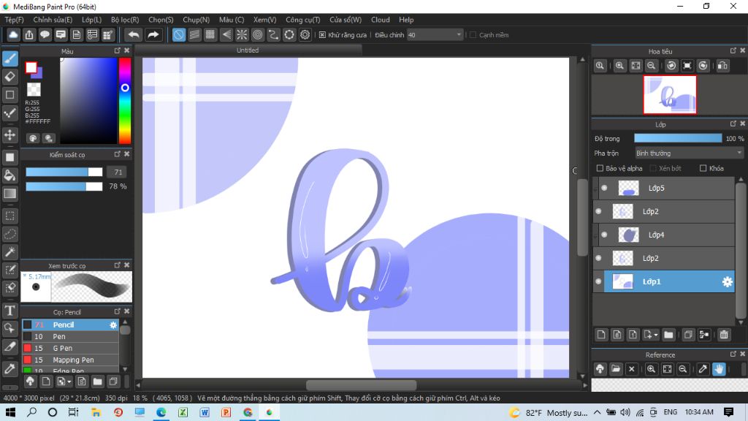Open the Tệp(F) menu

coord(15,20)
